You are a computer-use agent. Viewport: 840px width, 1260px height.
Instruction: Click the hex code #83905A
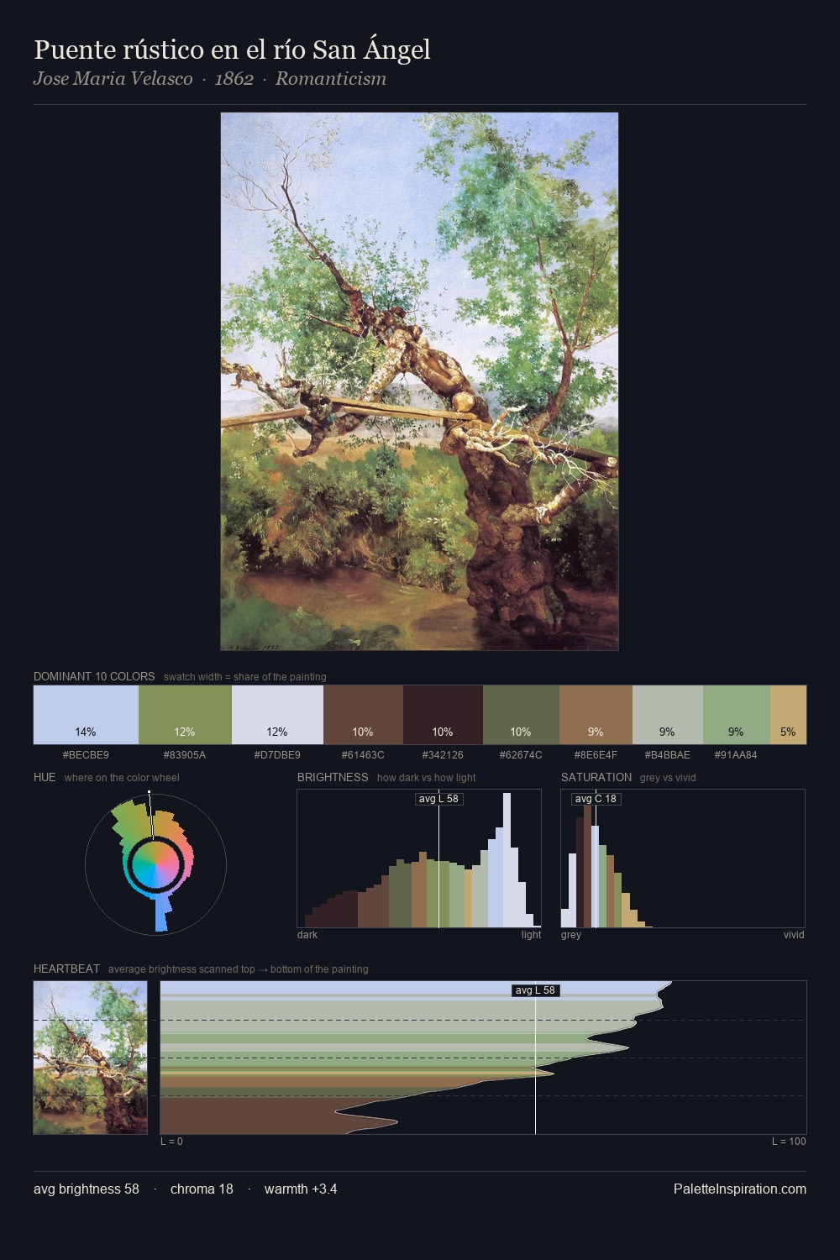(x=185, y=755)
